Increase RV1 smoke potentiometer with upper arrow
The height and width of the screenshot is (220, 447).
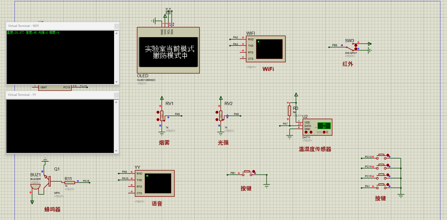[x=158, y=112]
